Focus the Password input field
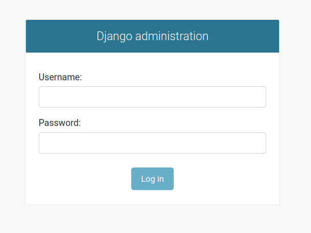This screenshot has width=311, height=233. [152, 143]
